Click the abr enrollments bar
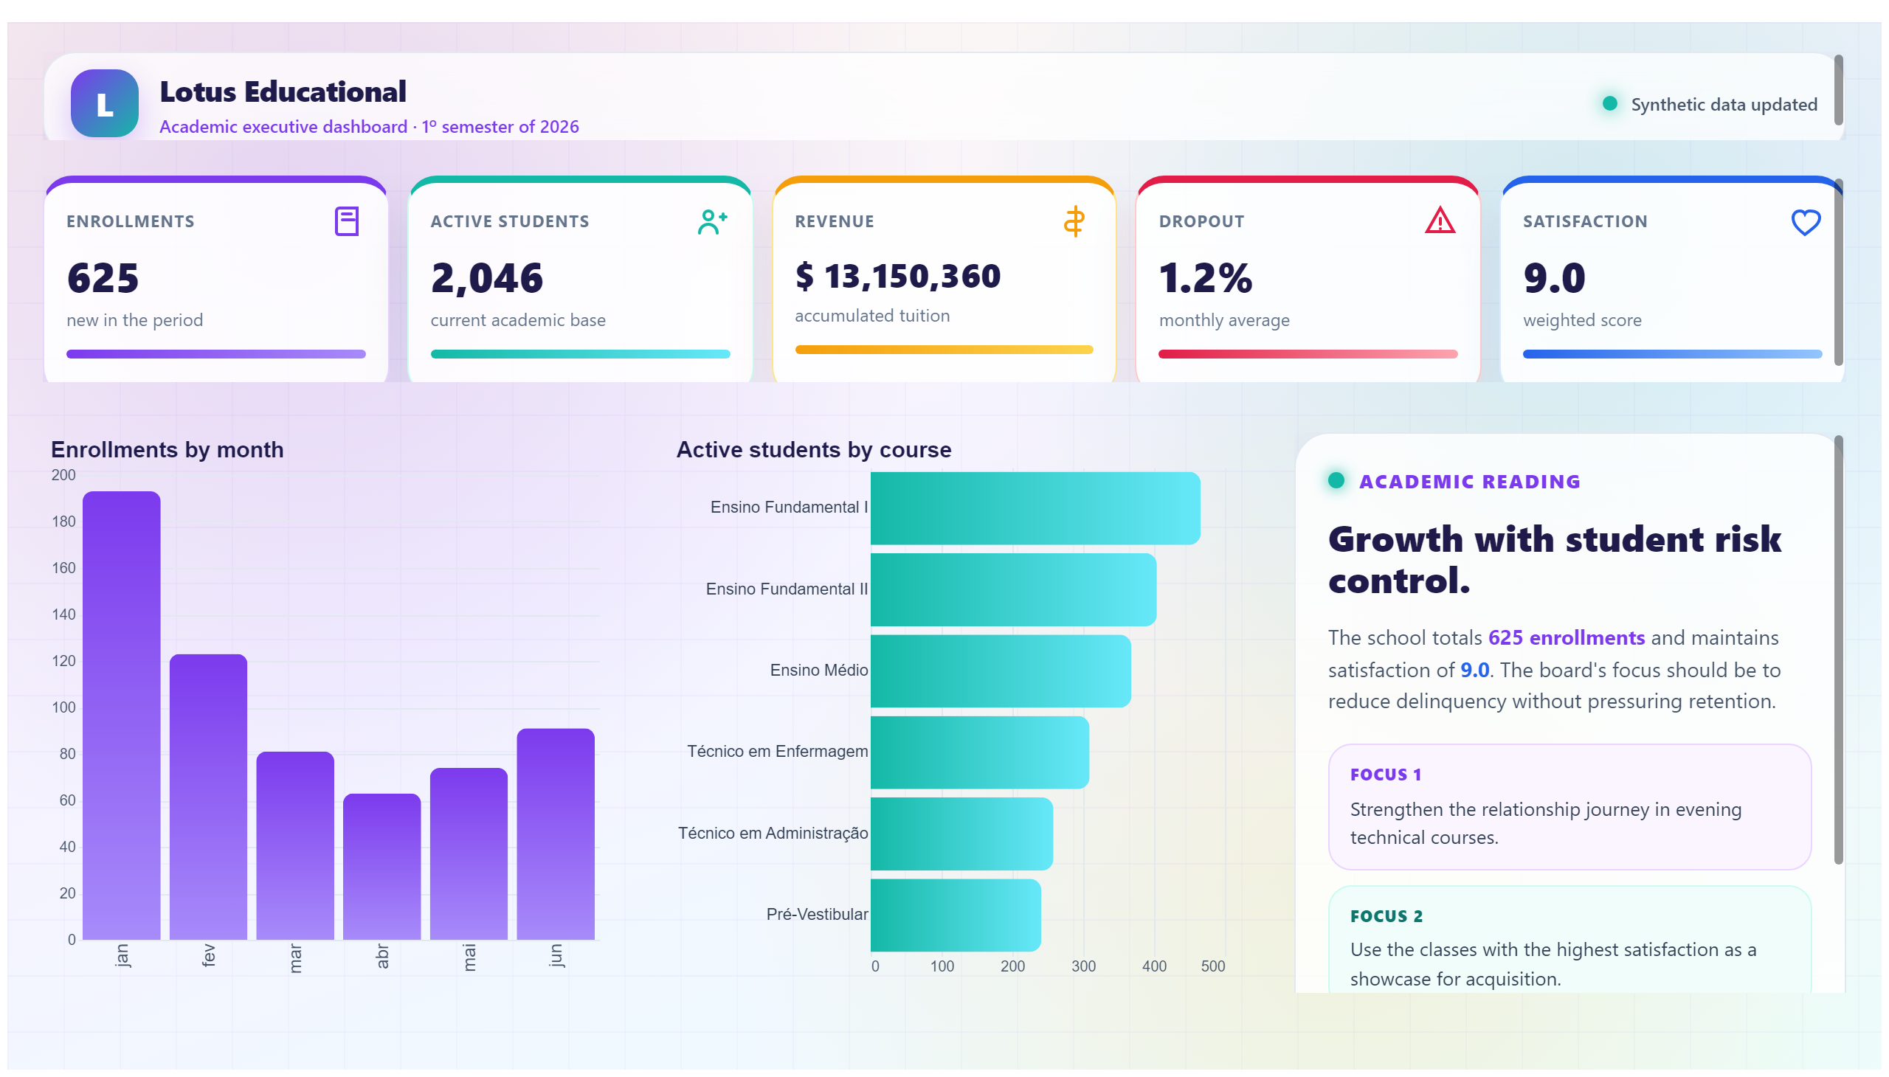The image size is (1889, 1077). [x=381, y=866]
